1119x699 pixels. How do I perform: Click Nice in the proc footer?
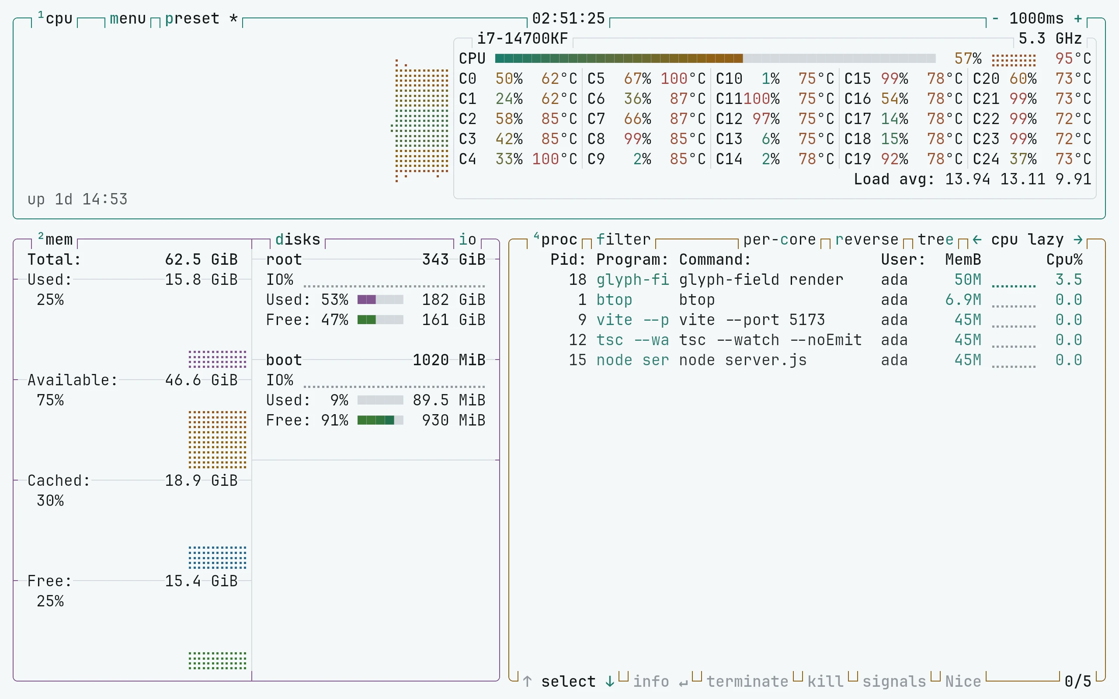[x=963, y=682]
